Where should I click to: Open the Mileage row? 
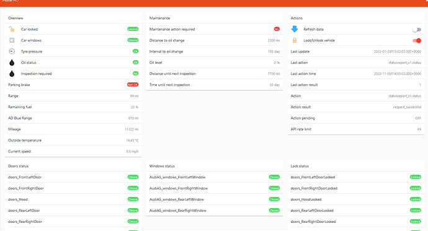tap(73, 129)
